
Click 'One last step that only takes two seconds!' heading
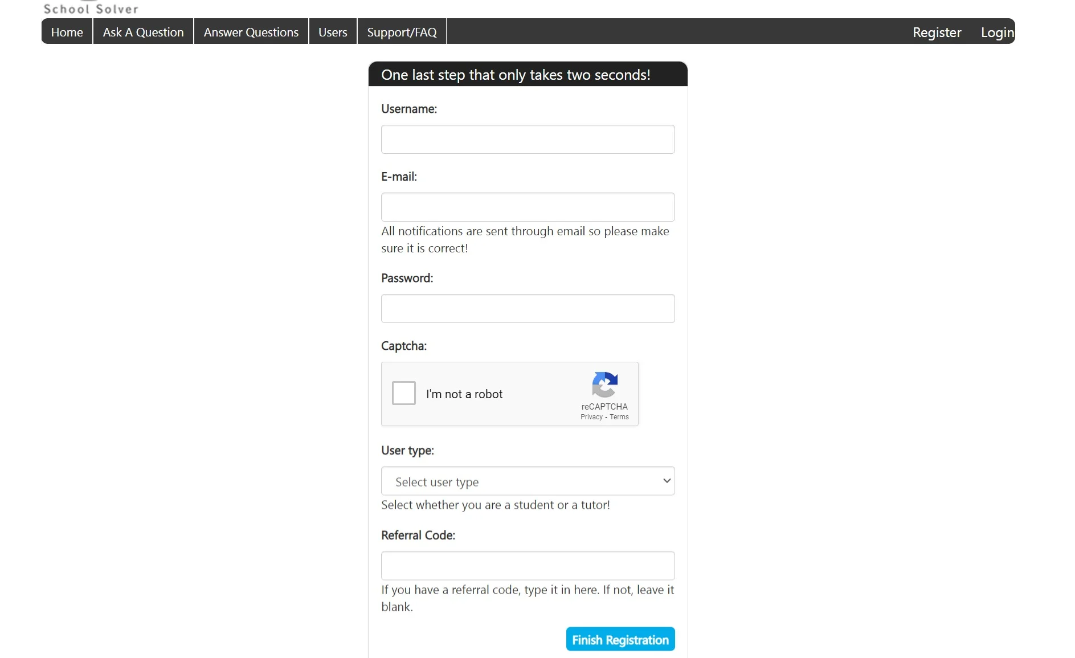coord(516,75)
